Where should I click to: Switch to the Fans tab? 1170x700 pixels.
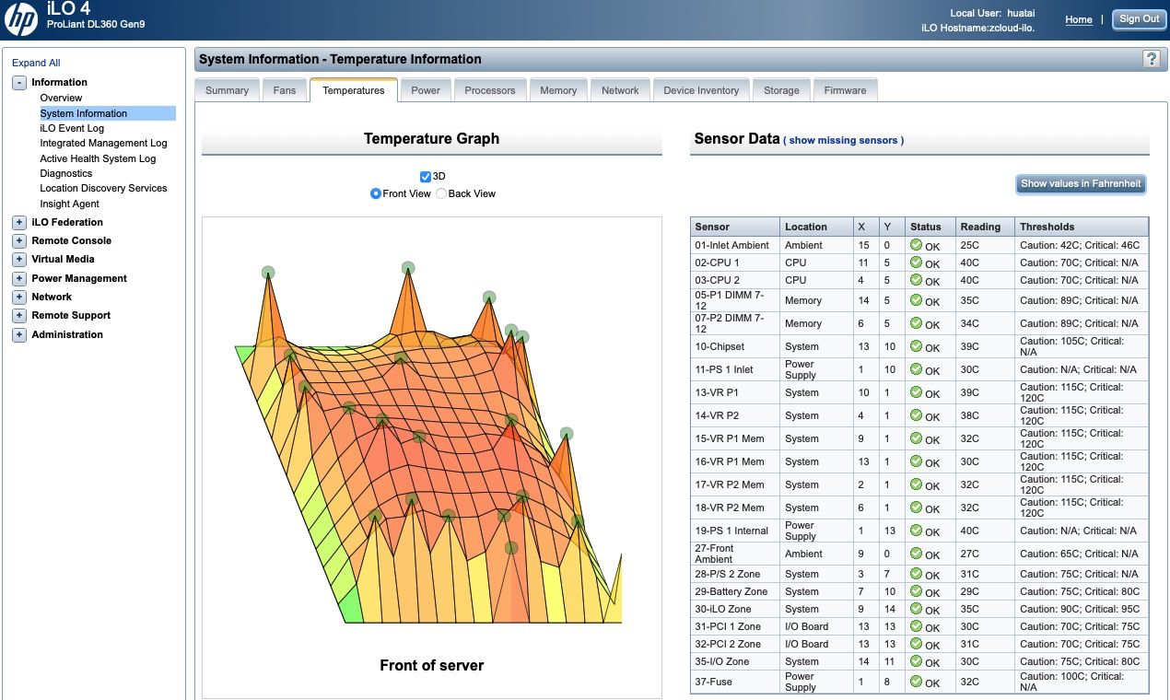point(285,90)
